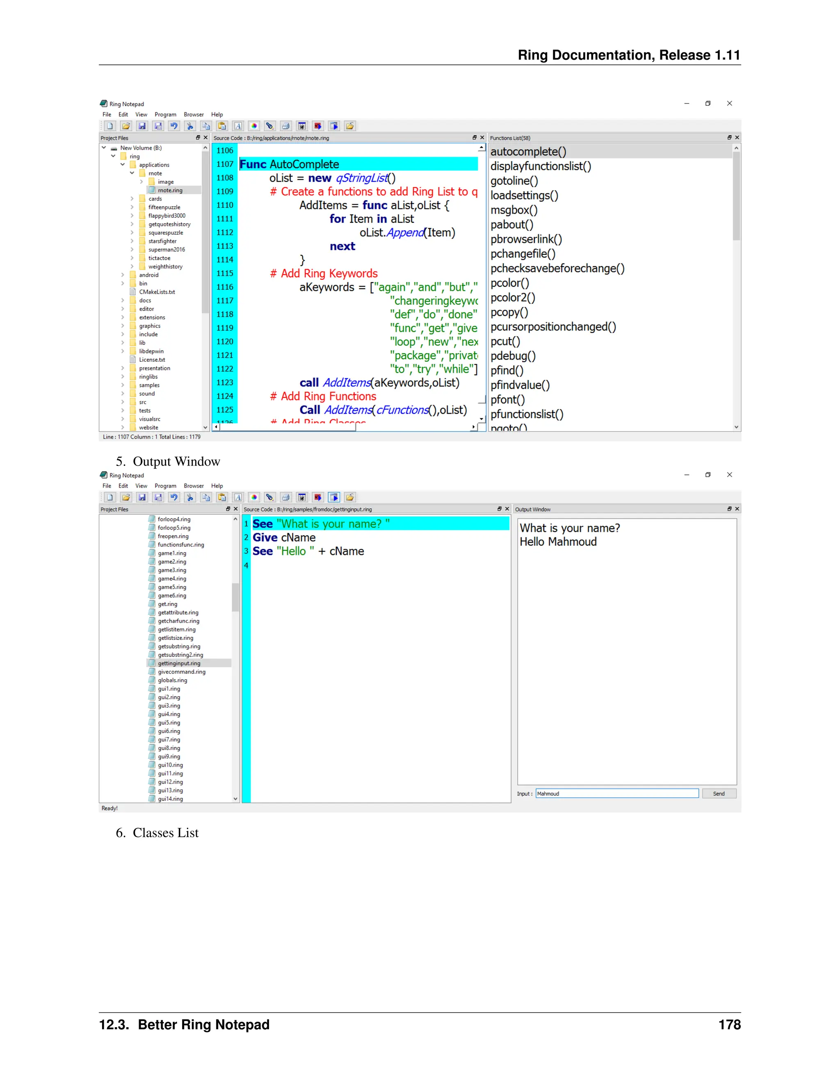Click the New file icon in upper toolbar
The width and height of the screenshot is (840, 1087).
[x=110, y=126]
